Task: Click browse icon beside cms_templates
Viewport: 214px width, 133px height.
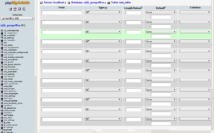Action: [2, 101]
